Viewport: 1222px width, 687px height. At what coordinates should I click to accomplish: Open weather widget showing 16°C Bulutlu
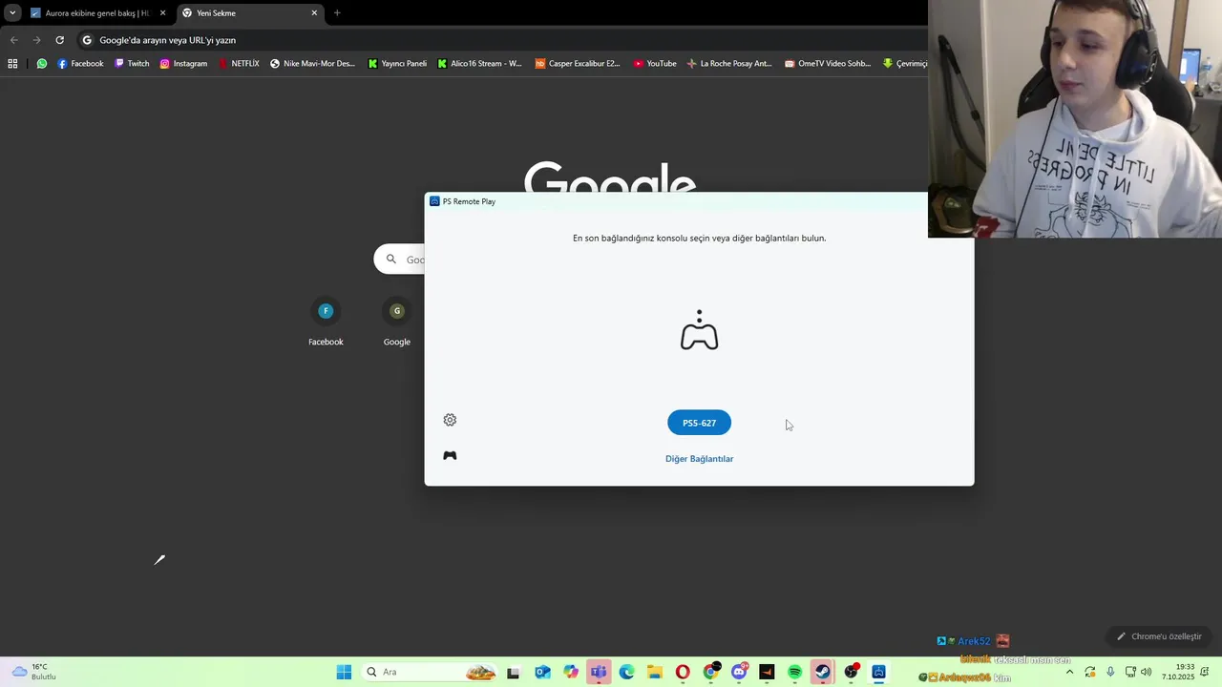(33, 672)
